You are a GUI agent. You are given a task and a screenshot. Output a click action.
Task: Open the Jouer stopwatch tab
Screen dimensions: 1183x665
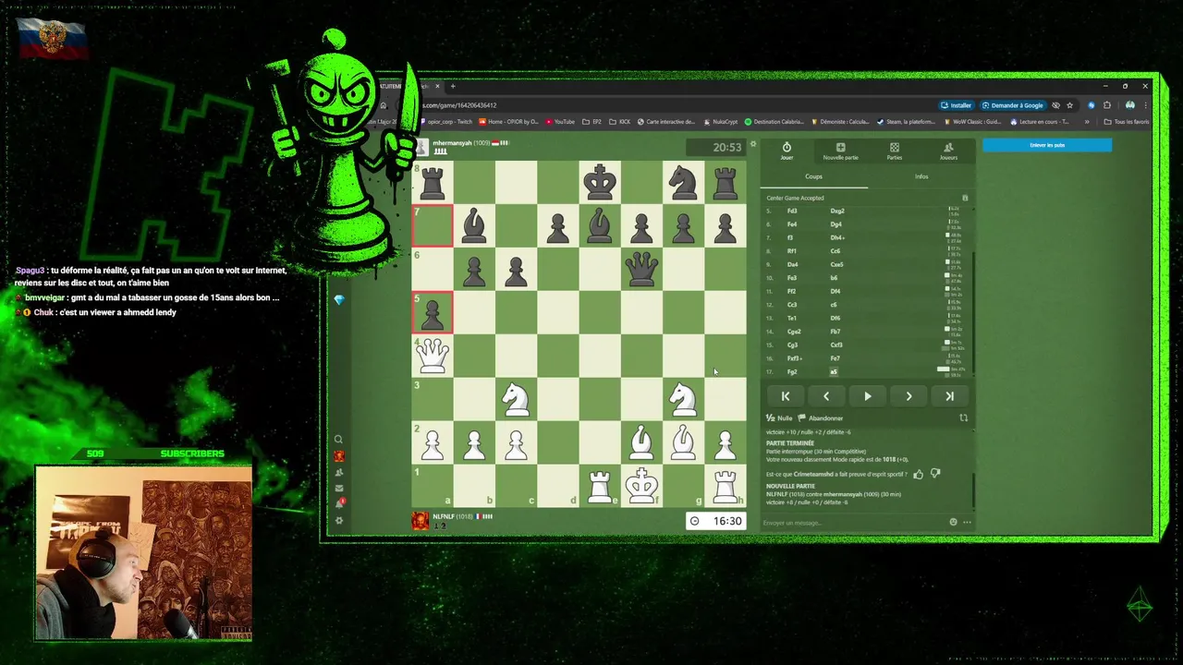click(787, 151)
